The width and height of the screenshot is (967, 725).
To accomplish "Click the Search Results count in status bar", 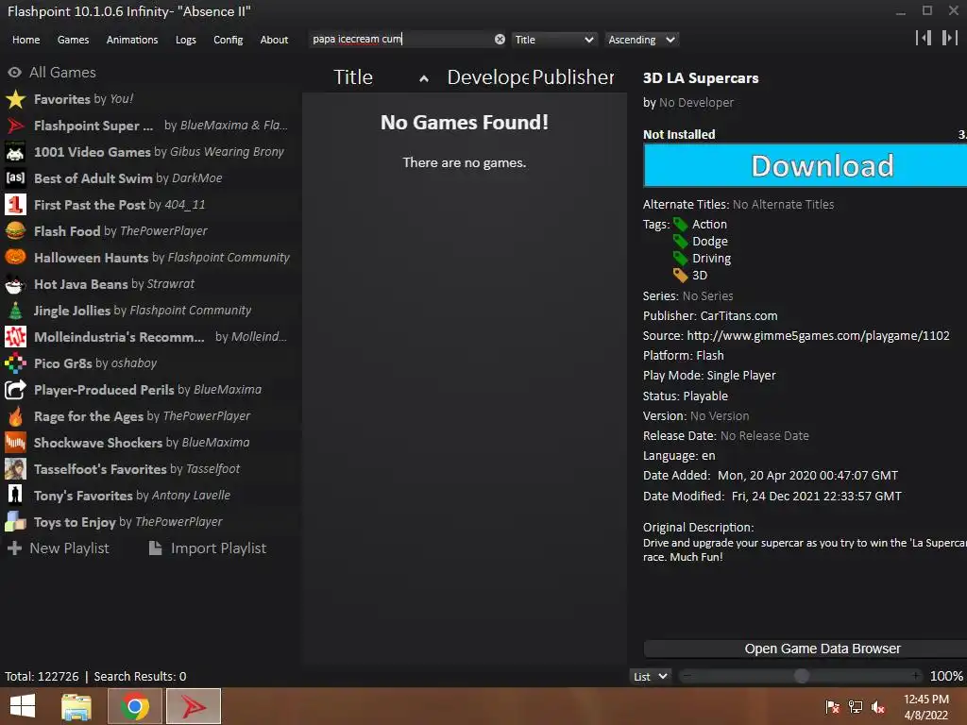I will click(x=140, y=676).
